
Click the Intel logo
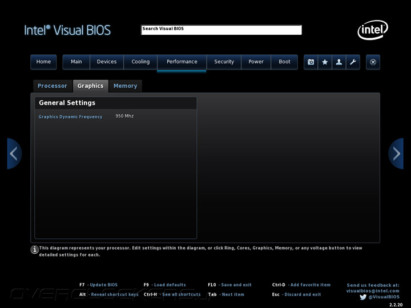click(x=372, y=30)
